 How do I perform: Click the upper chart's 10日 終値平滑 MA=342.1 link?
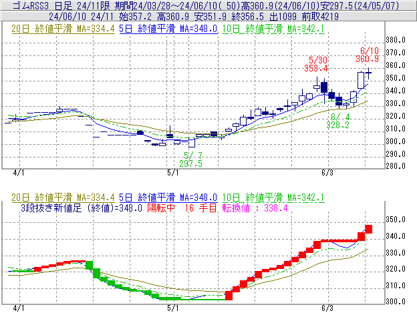273,29
